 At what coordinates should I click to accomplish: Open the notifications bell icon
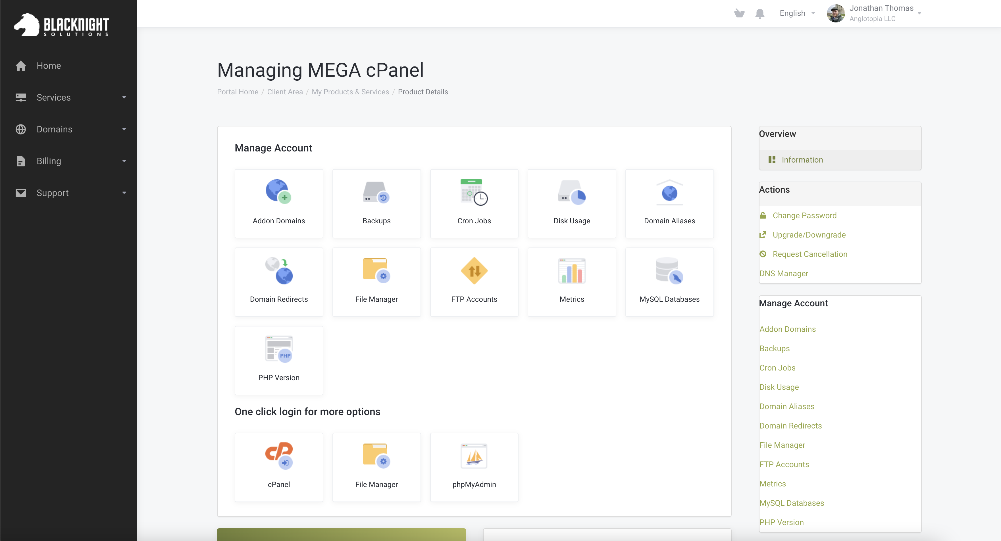(x=760, y=13)
